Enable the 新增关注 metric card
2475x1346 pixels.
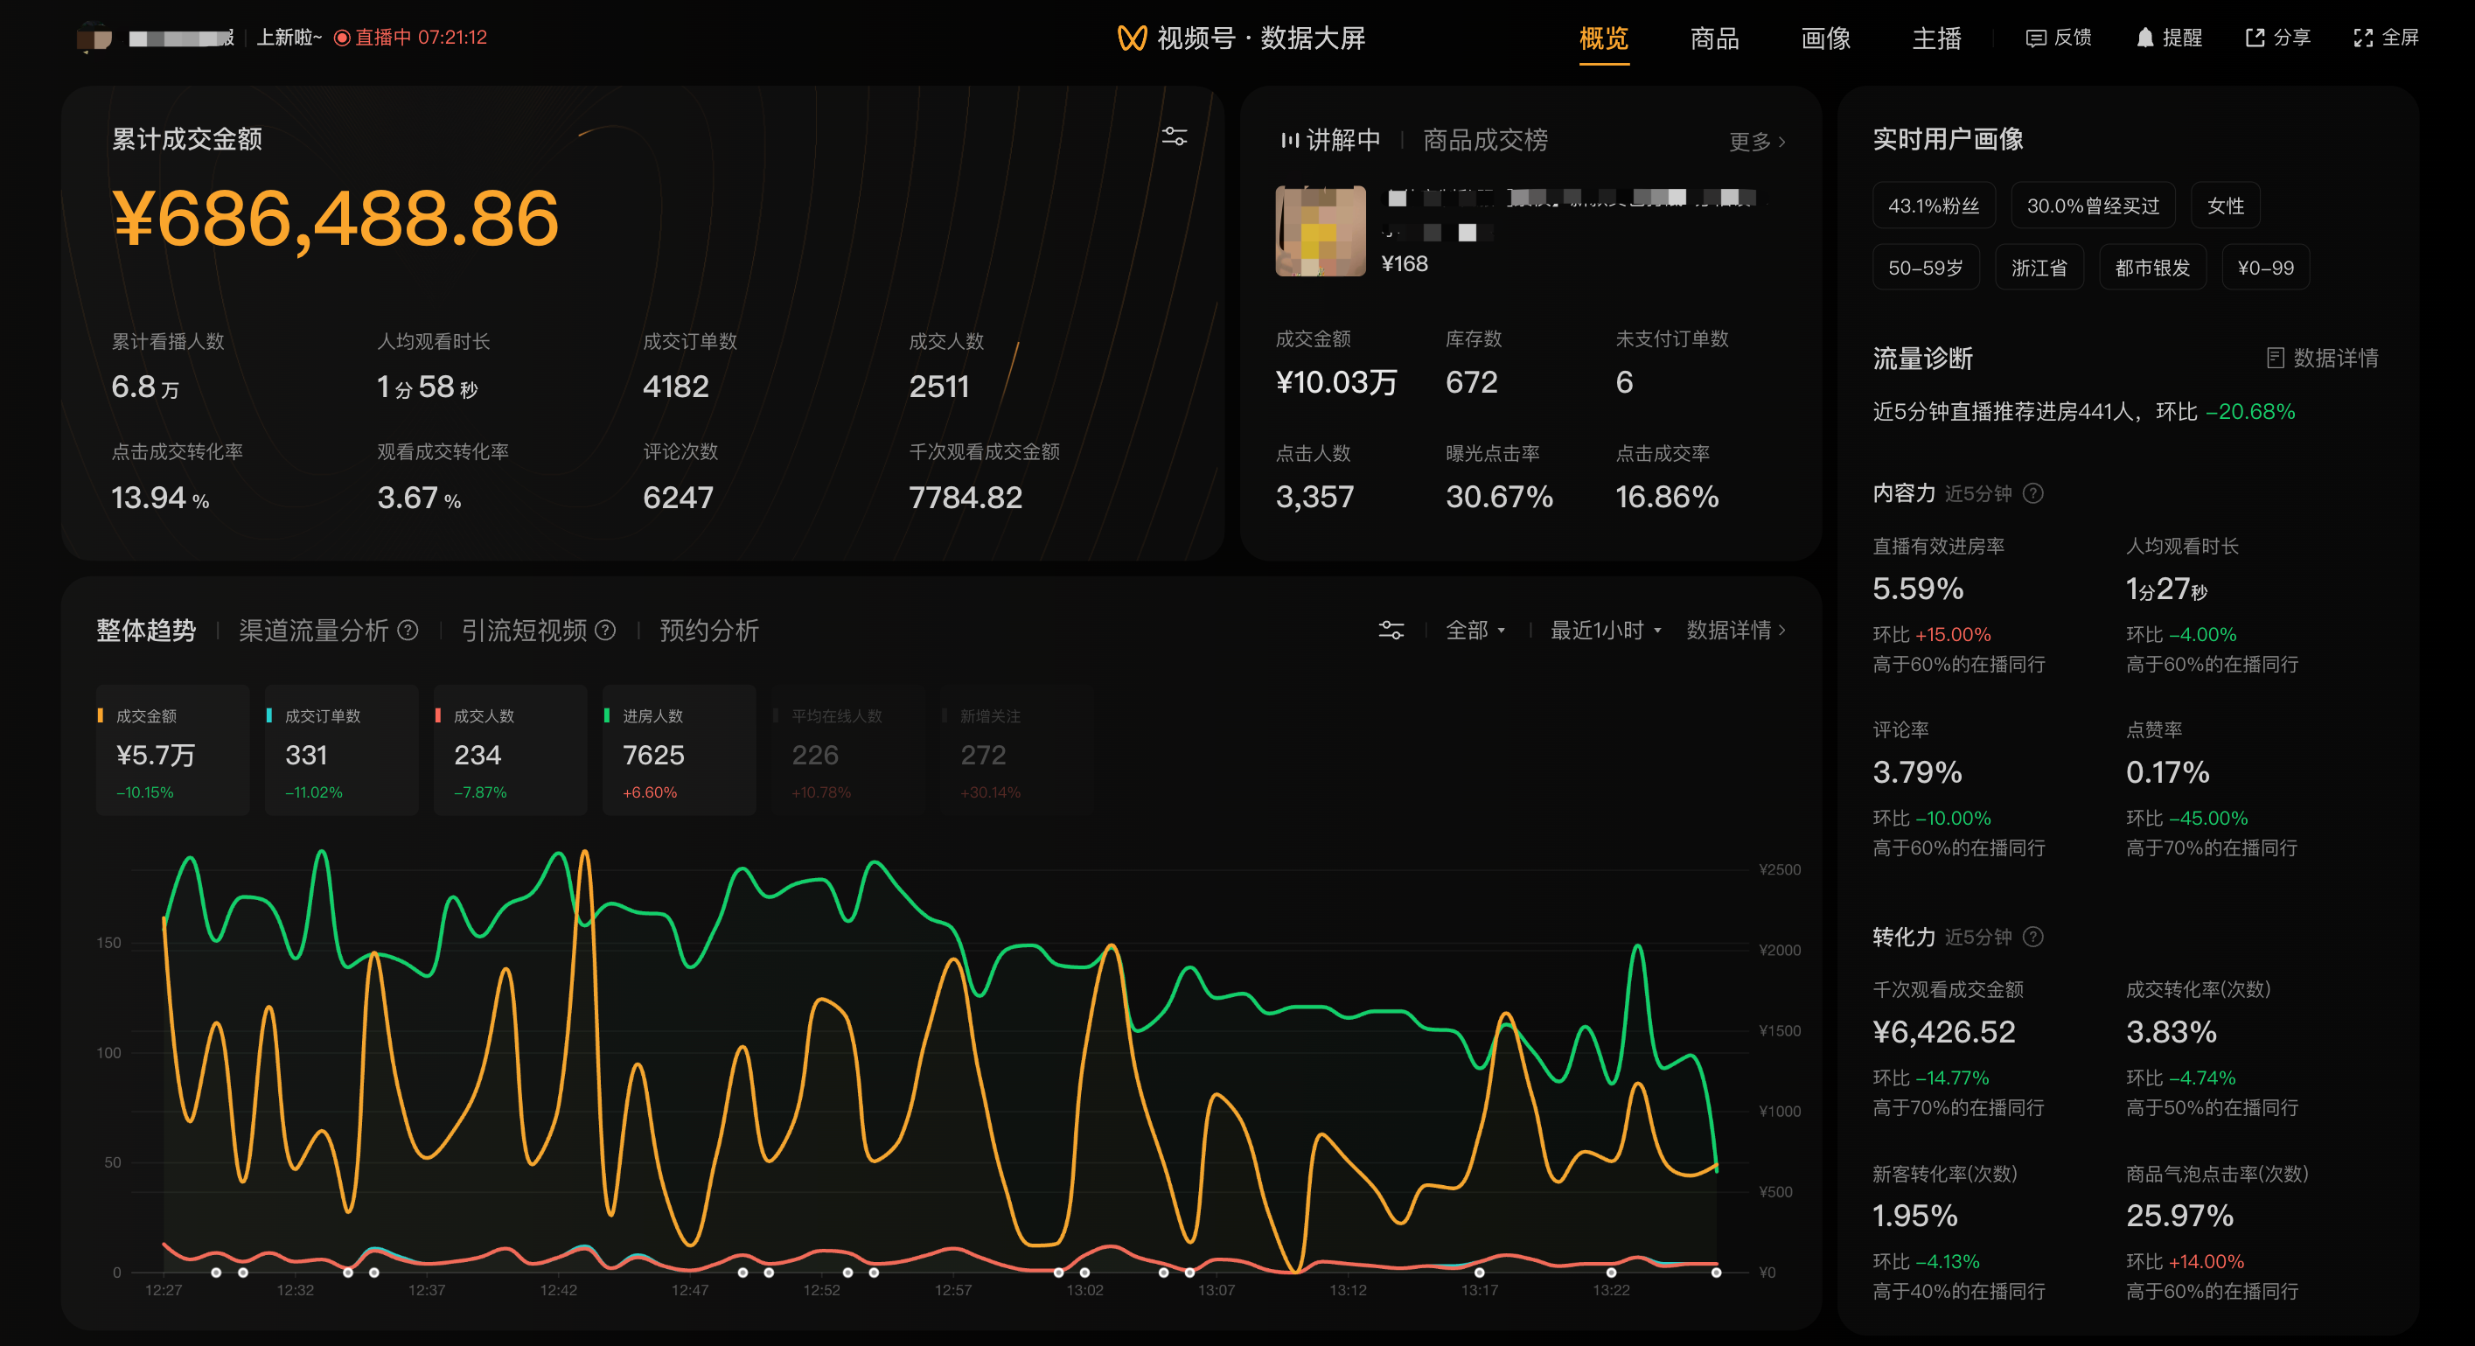(x=1015, y=751)
